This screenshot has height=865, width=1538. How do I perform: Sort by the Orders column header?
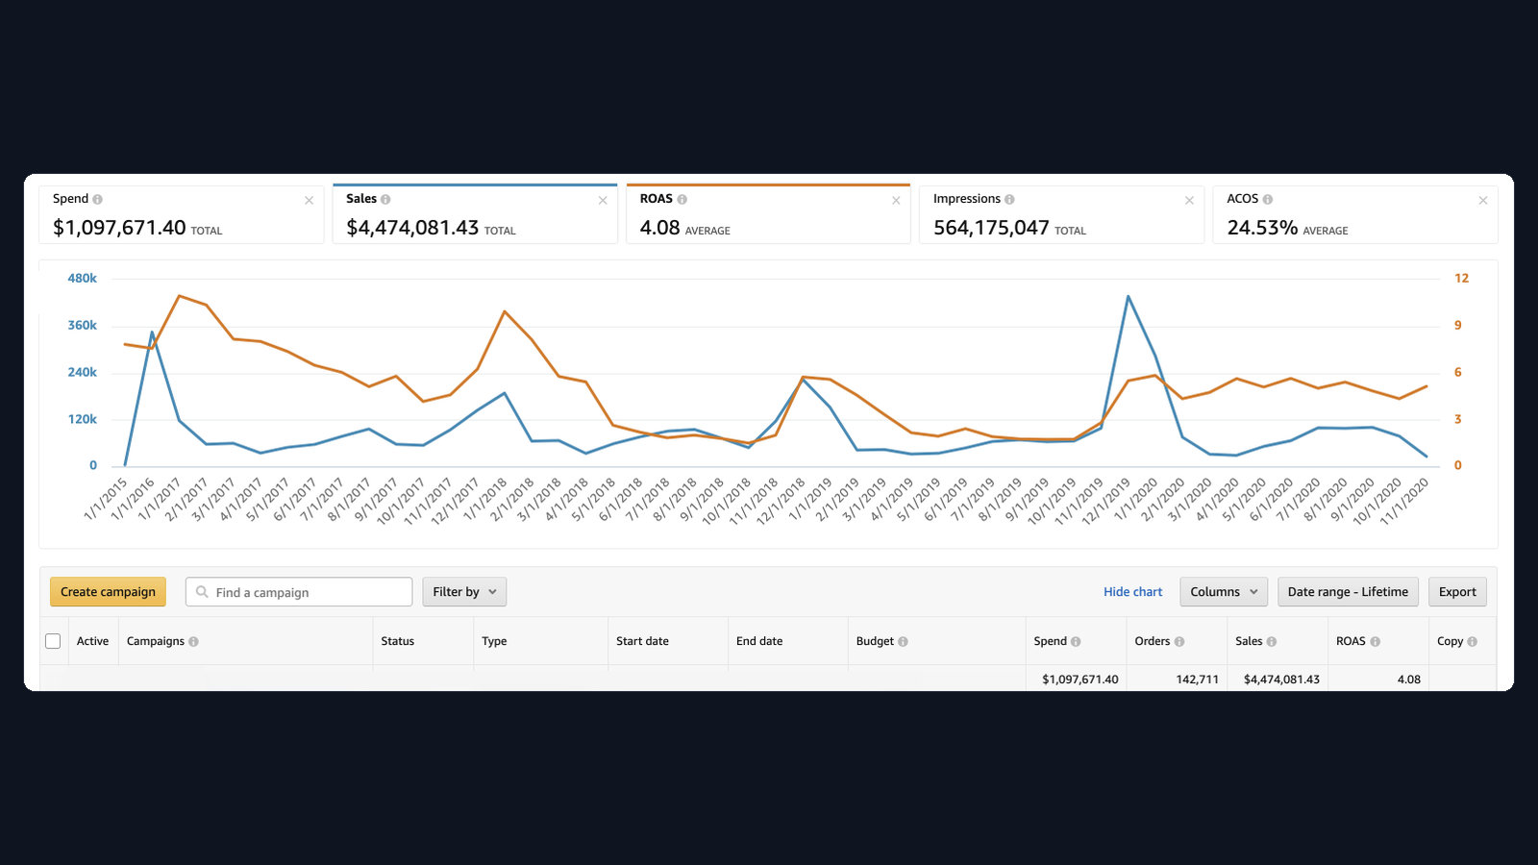tap(1152, 641)
